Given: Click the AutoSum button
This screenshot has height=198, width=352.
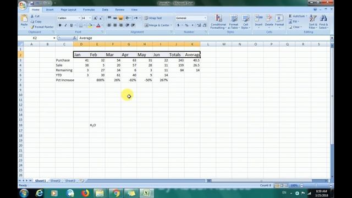Looking at the screenshot, I should 298,16.
